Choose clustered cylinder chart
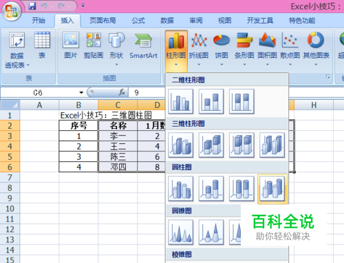344x263 pixels. (181, 189)
